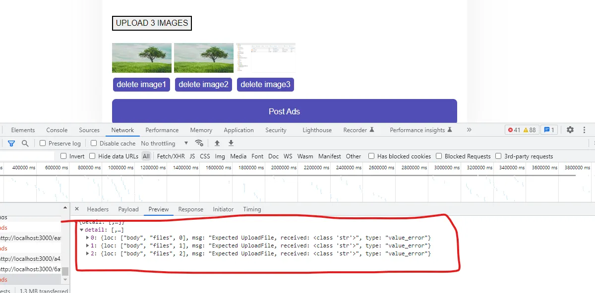
Task: Open the 1 issue message badge
Action: [549, 130]
